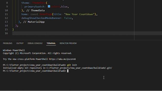Click the "git init" command in terminal
Viewport: 162px width, 91px height.
pyautogui.click(x=72, y=65)
